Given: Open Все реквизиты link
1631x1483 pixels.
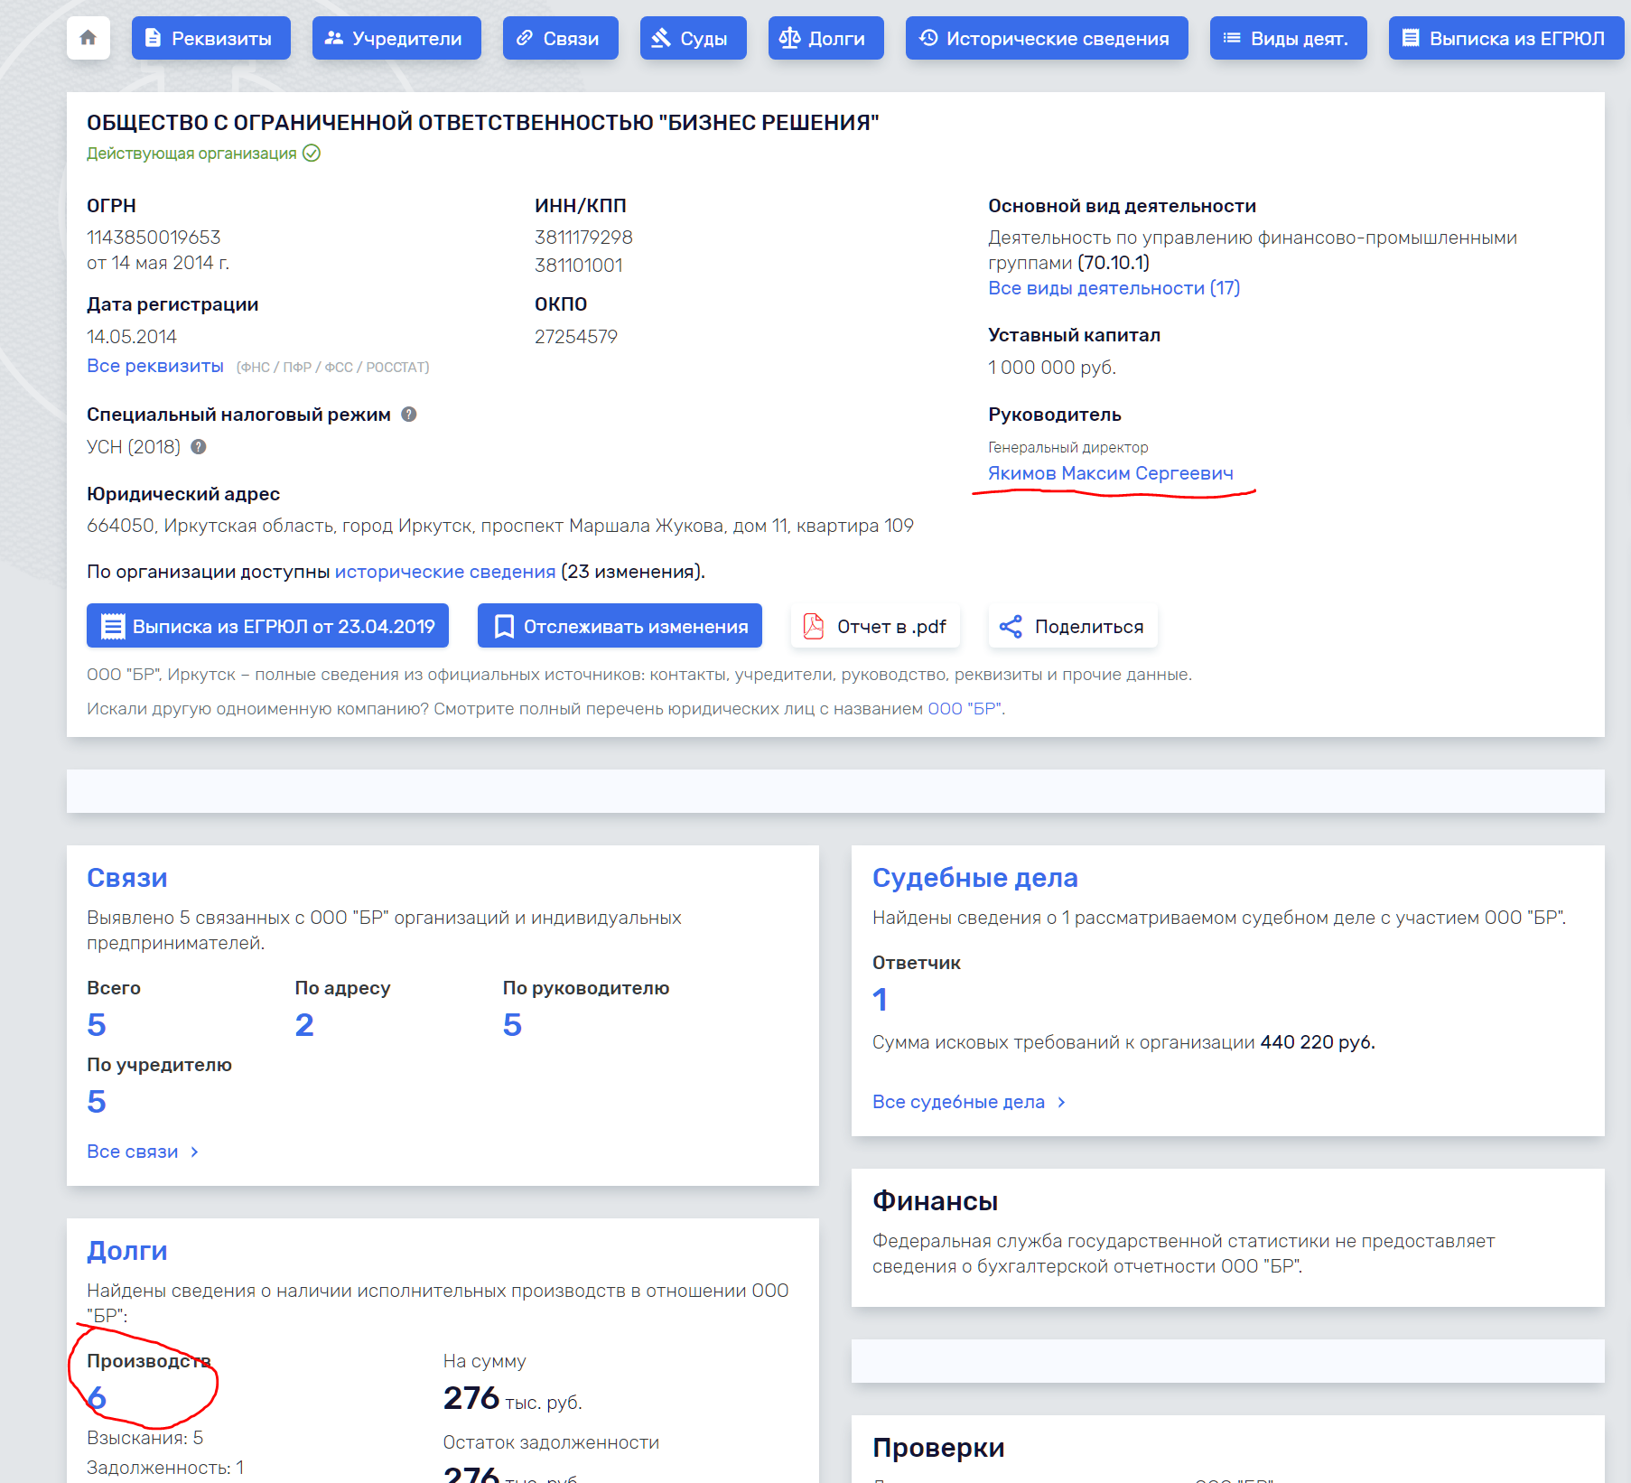Looking at the screenshot, I should [154, 366].
